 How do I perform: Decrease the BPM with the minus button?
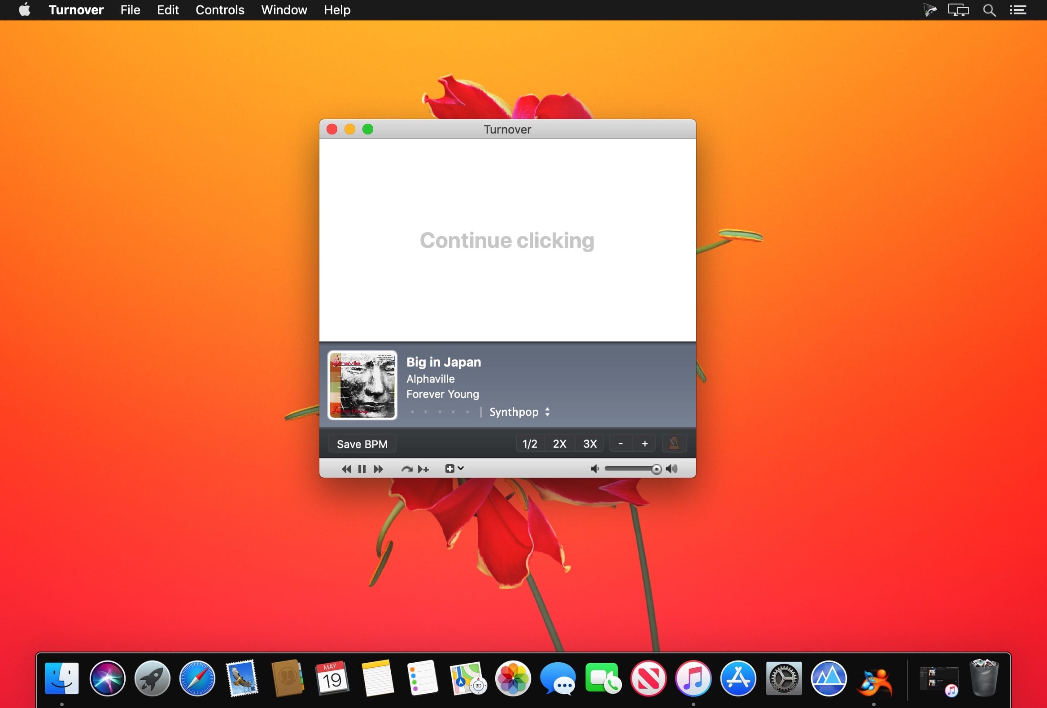[x=621, y=444]
